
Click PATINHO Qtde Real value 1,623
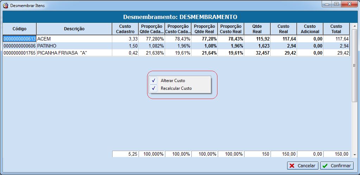257,46
